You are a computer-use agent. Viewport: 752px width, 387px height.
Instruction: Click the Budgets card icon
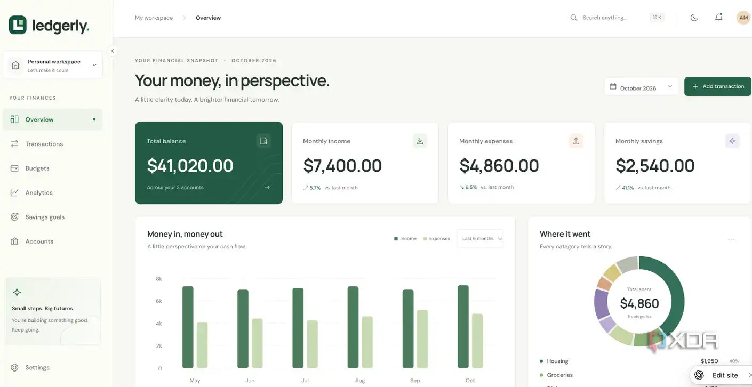tap(14, 168)
